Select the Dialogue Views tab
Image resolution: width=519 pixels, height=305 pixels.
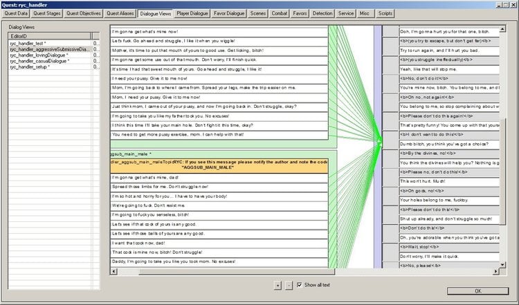pos(155,14)
